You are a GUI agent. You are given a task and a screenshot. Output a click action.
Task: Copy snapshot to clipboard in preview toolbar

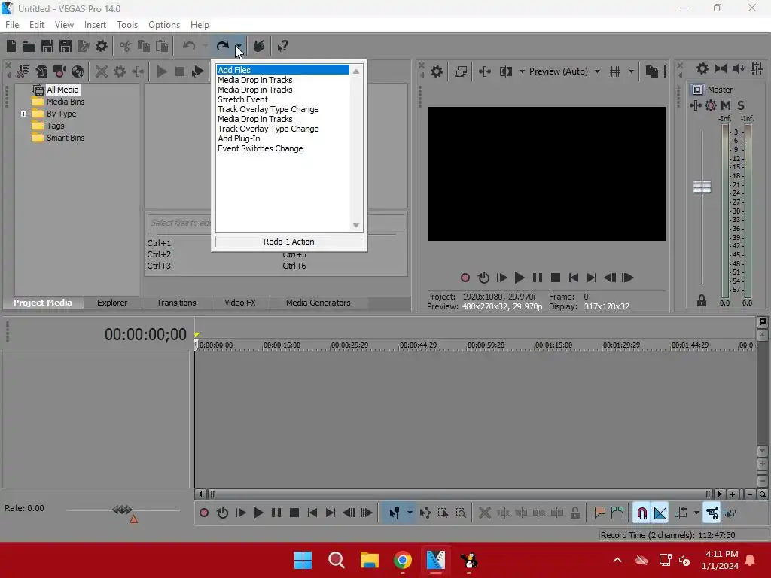(651, 71)
